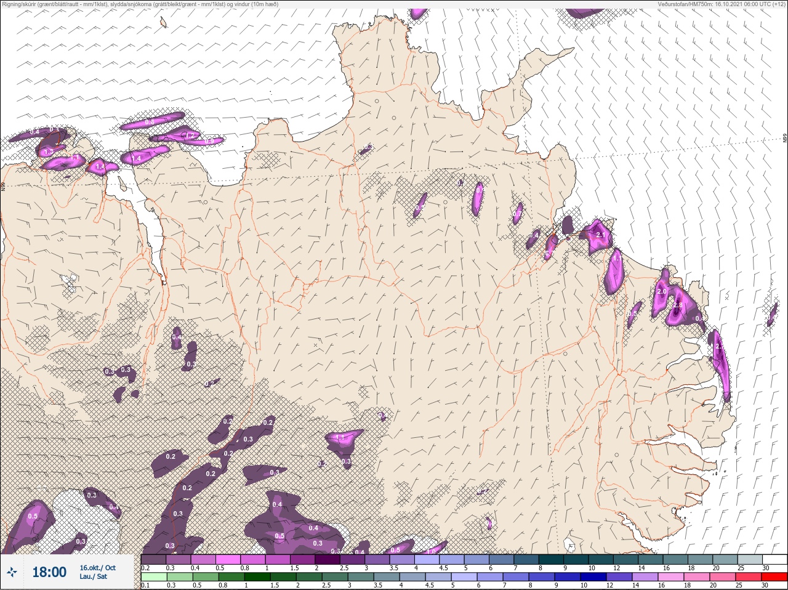This screenshot has width=788, height=590.
Task: Click the 2.0 precipitation label on east coast
Action: (662, 291)
